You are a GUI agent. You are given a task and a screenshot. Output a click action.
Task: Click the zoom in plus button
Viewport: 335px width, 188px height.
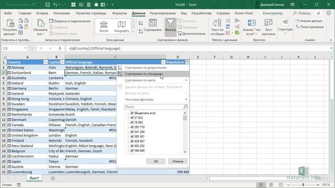[318, 185]
